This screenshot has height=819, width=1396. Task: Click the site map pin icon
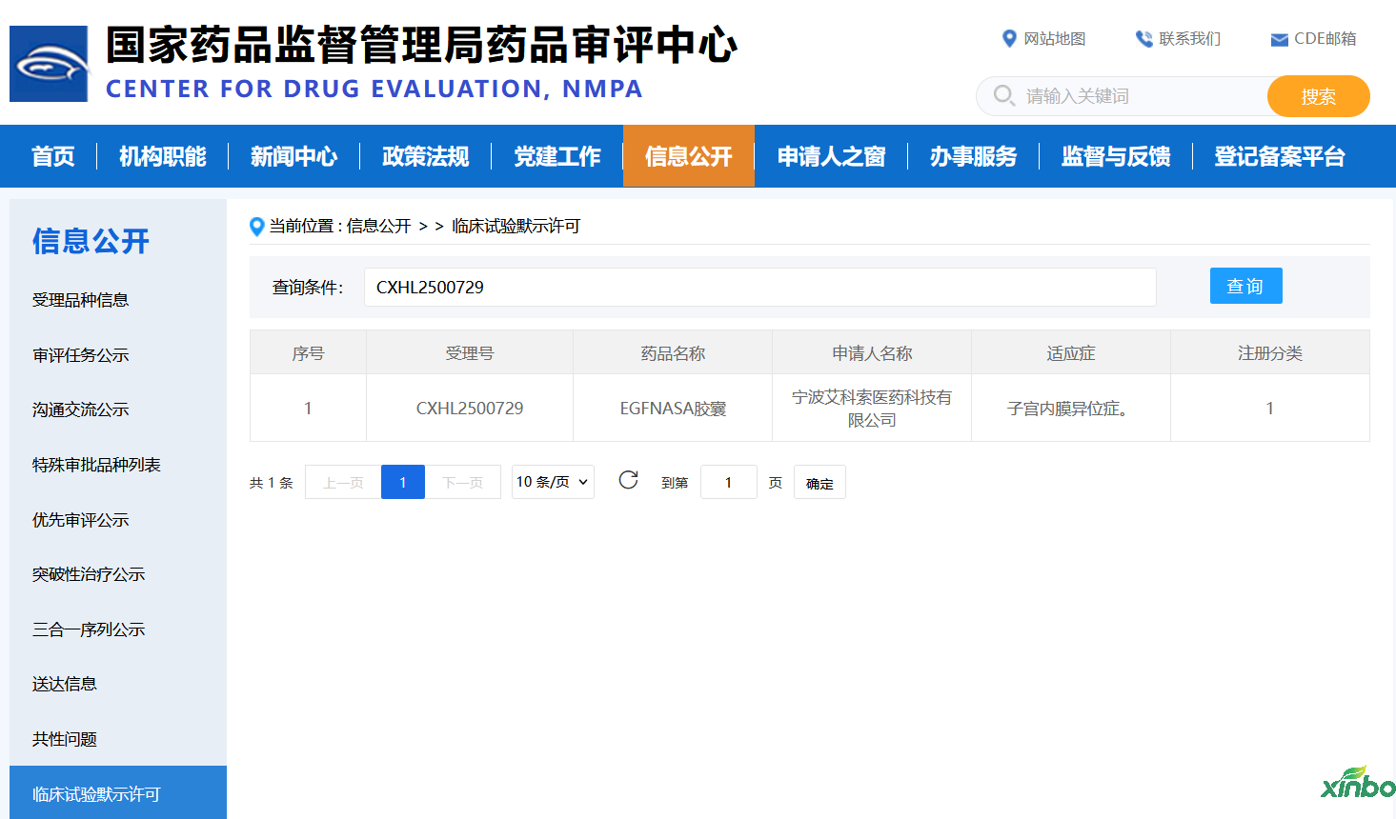1009,39
